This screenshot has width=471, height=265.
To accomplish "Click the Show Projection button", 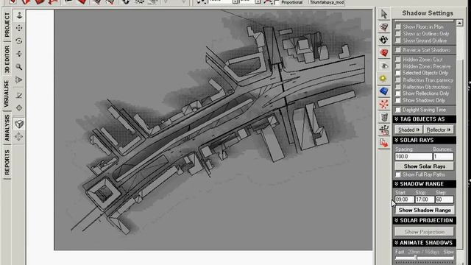I will (x=424, y=232).
